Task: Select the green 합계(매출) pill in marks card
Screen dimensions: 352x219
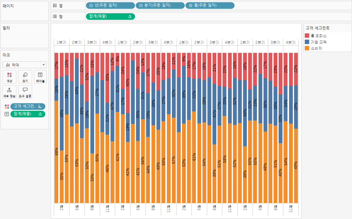Action: [28, 114]
